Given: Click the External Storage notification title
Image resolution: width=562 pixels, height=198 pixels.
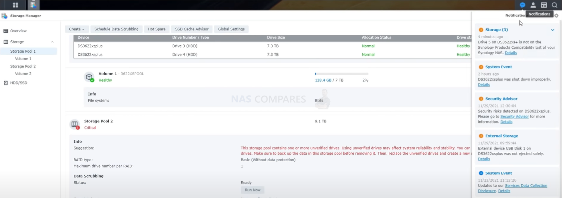Looking at the screenshot, I should tap(502, 136).
